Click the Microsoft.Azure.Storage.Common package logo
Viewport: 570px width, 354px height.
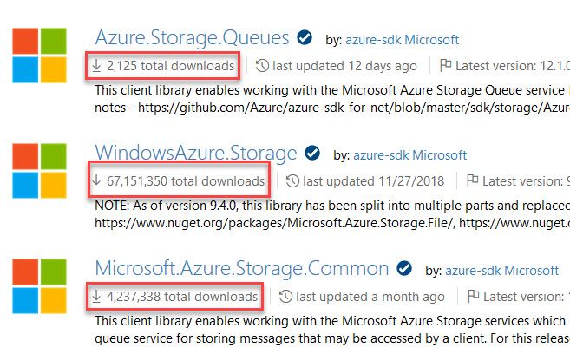(38, 285)
